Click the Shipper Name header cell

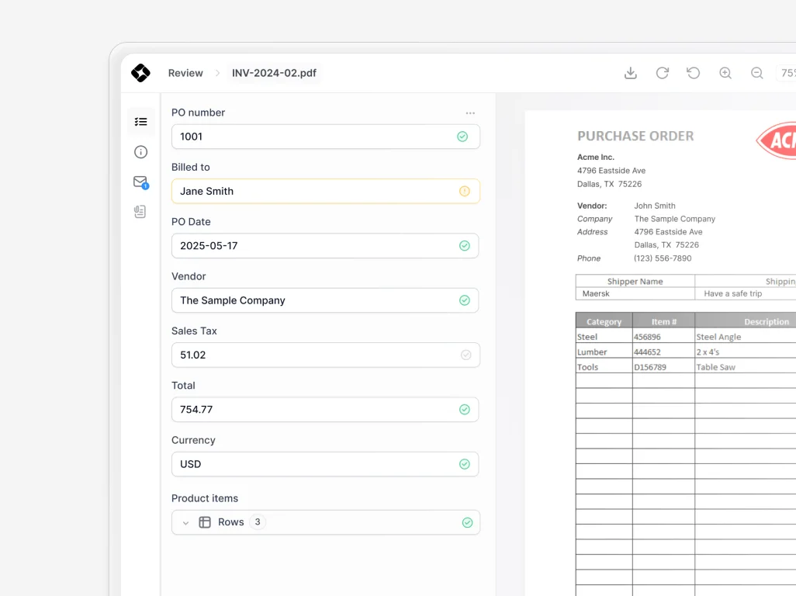635,281
